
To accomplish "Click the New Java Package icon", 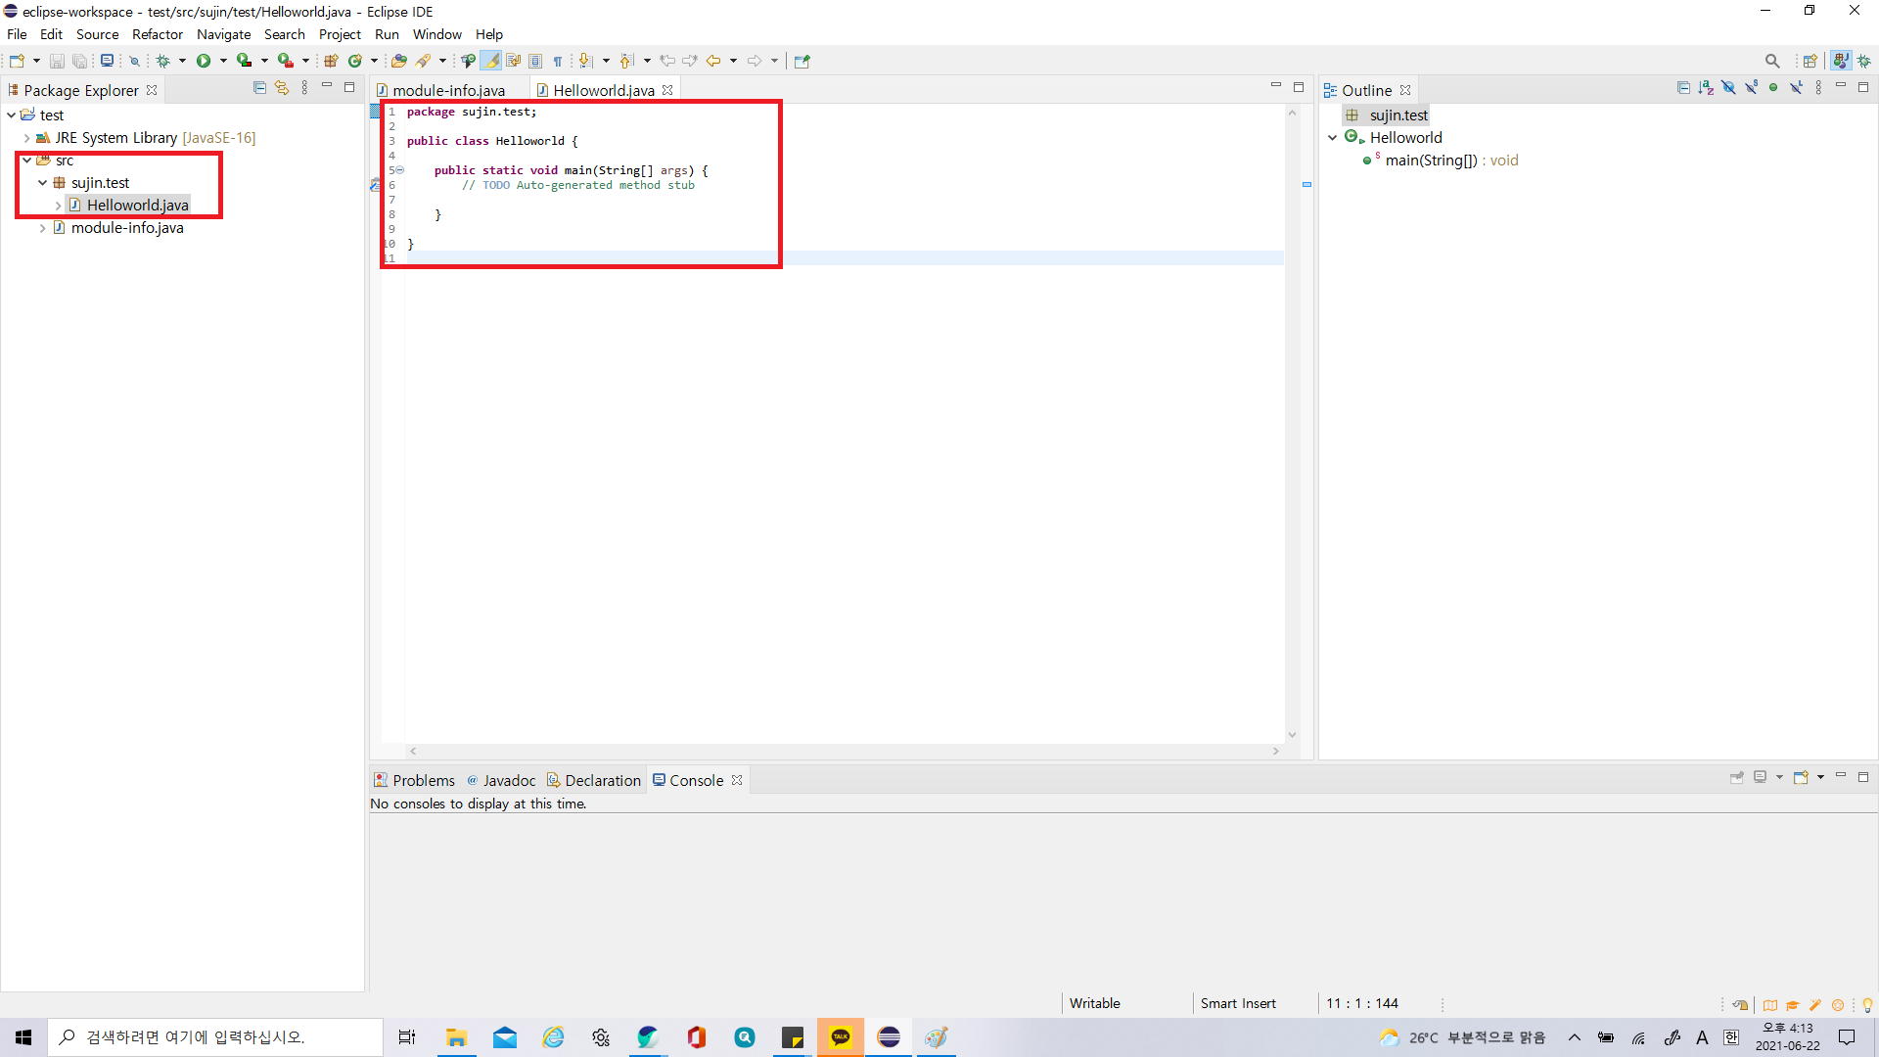I will click(331, 61).
